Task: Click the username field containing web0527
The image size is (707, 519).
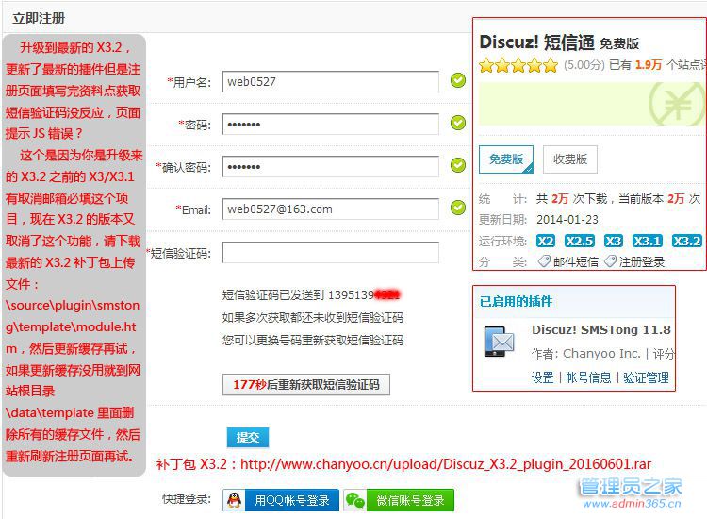Action: tap(331, 82)
